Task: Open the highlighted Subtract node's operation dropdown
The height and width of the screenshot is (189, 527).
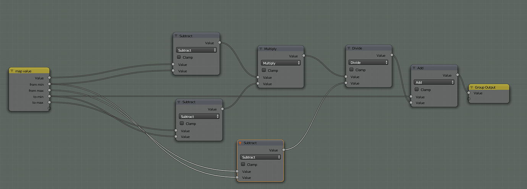Action: [x=260, y=157]
